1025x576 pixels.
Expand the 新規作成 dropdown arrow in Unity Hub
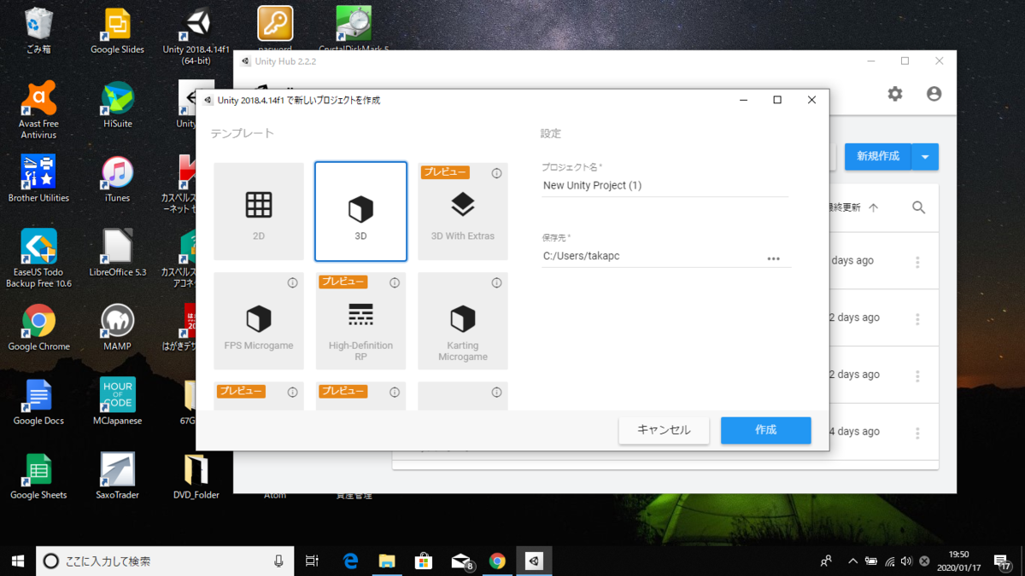coord(926,157)
